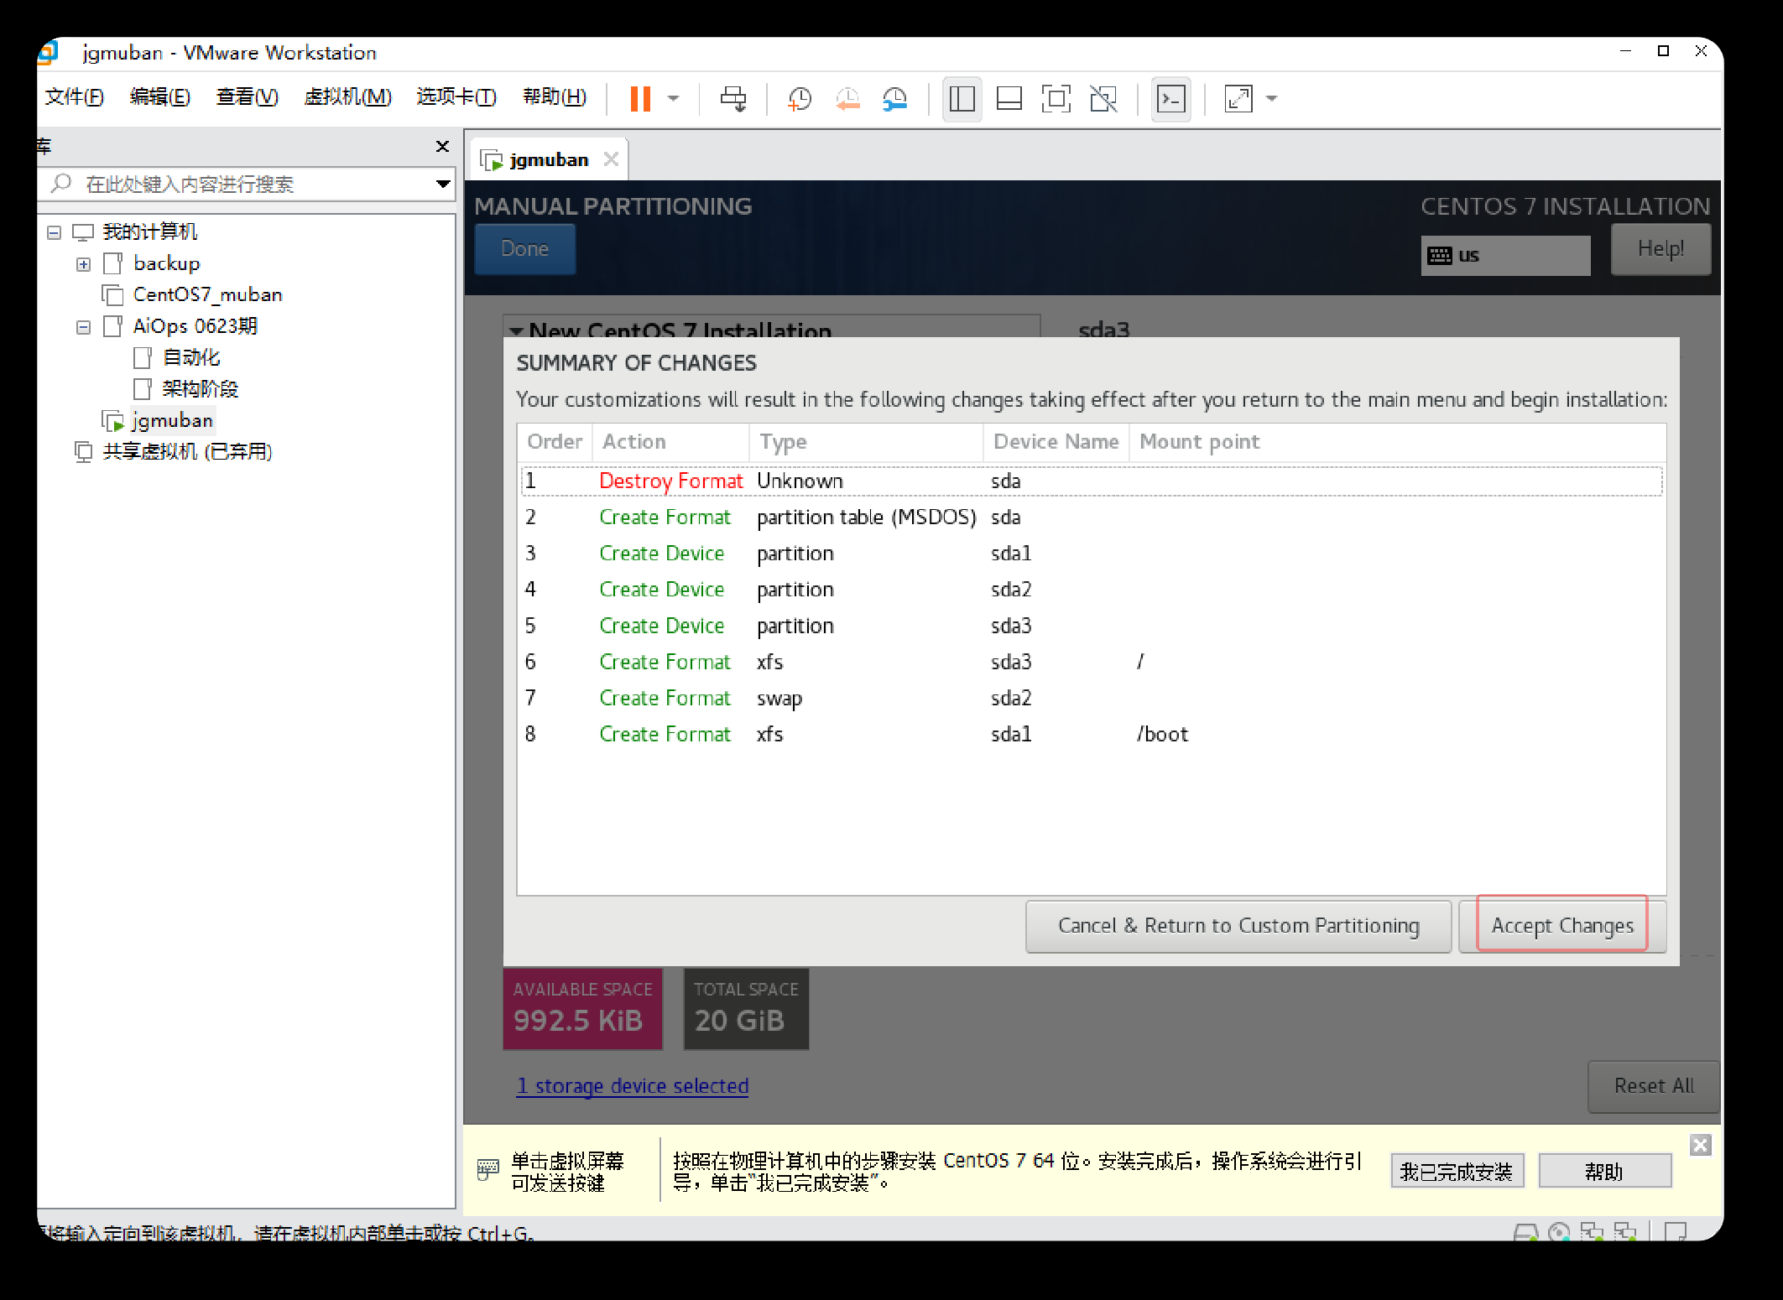
Task: Expand the backup folder node
Action: coord(83,264)
